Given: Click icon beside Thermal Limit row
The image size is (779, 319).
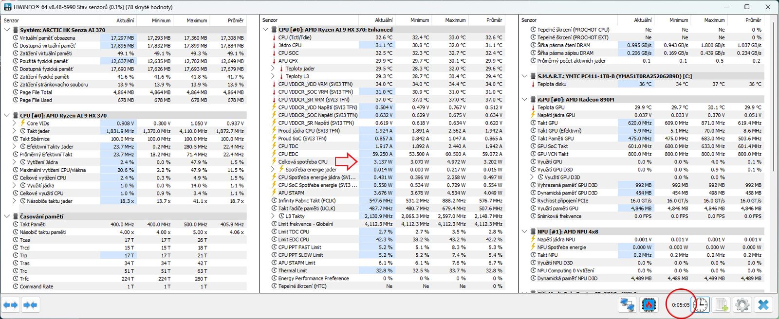Looking at the screenshot, I should pyautogui.click(x=274, y=270).
